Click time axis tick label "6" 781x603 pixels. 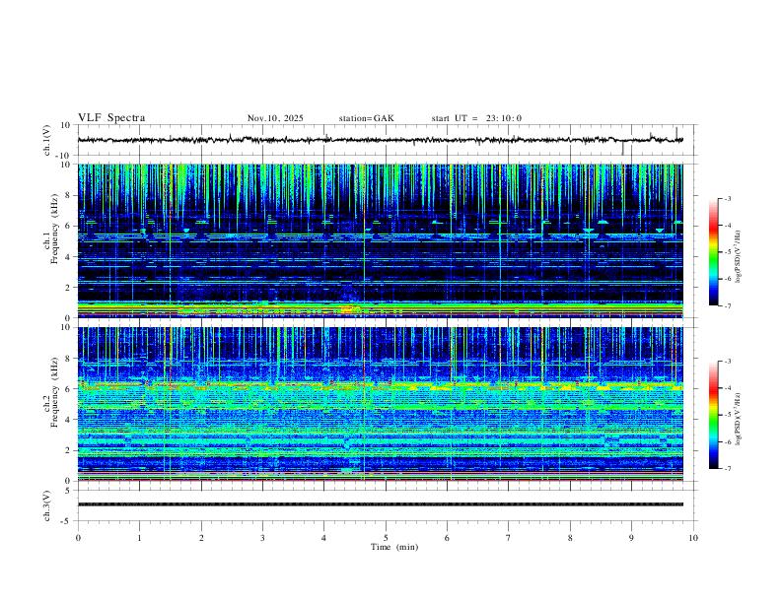(x=448, y=538)
